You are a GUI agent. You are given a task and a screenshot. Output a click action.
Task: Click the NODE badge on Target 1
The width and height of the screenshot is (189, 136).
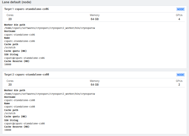tap(181, 9)
